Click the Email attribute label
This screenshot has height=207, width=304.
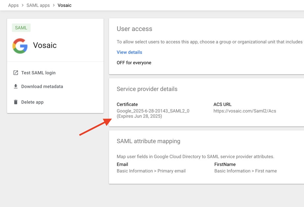[x=122, y=164]
